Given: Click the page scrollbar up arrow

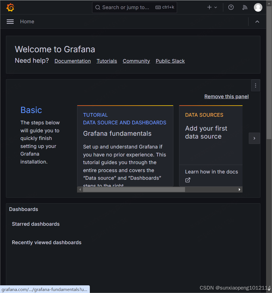Looking at the screenshot, I should click(x=269, y=3).
